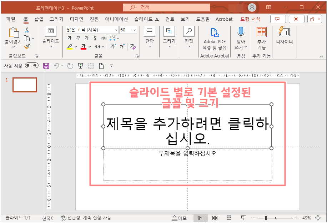Viewport: 327px width, 223px height.
Task: Open the 메모 notes pane
Action: 181,218
